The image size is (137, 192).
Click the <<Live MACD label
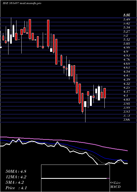[x=115, y=185]
